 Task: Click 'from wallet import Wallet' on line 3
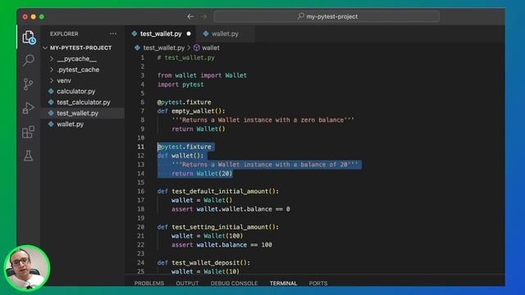pos(202,75)
